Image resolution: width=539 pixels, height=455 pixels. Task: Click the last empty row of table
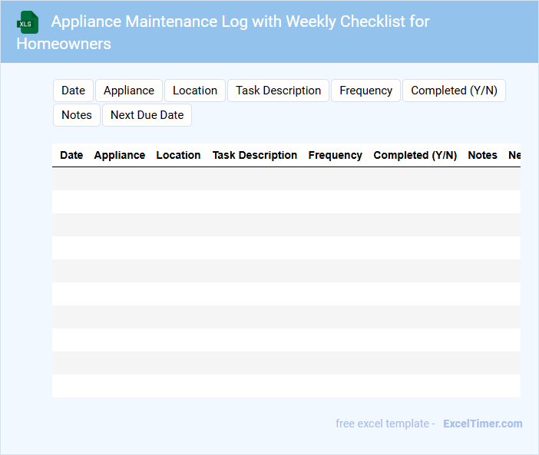coord(286,386)
